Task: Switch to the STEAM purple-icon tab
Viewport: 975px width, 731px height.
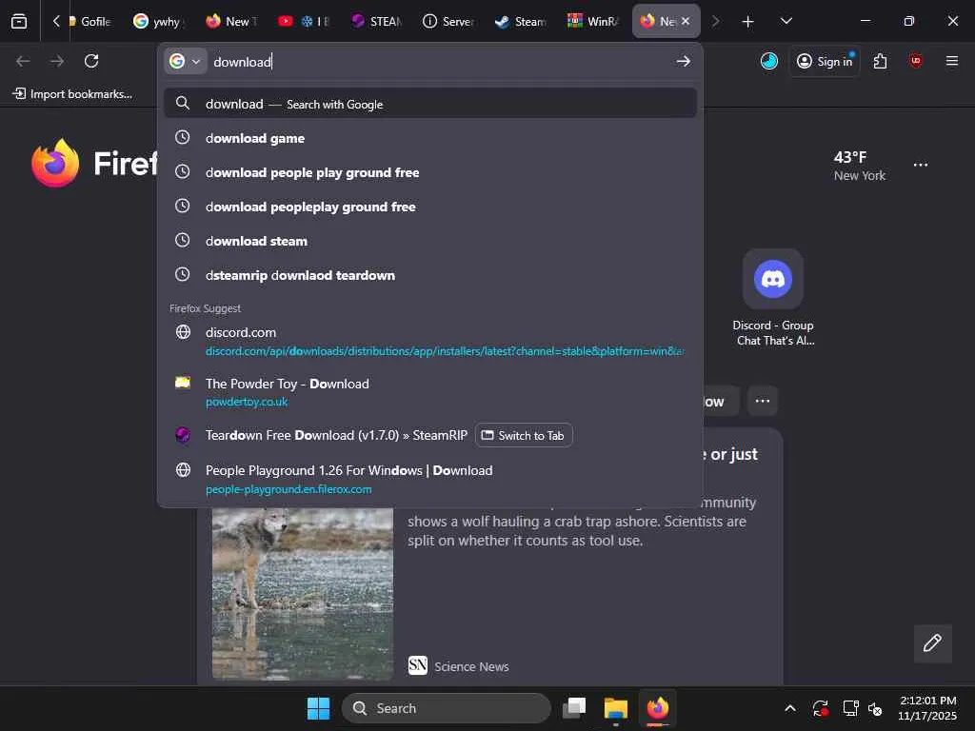Action: 377,21
